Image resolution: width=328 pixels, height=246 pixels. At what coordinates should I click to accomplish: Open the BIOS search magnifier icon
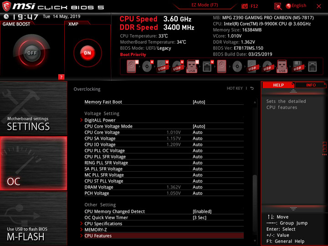coord(278,6)
